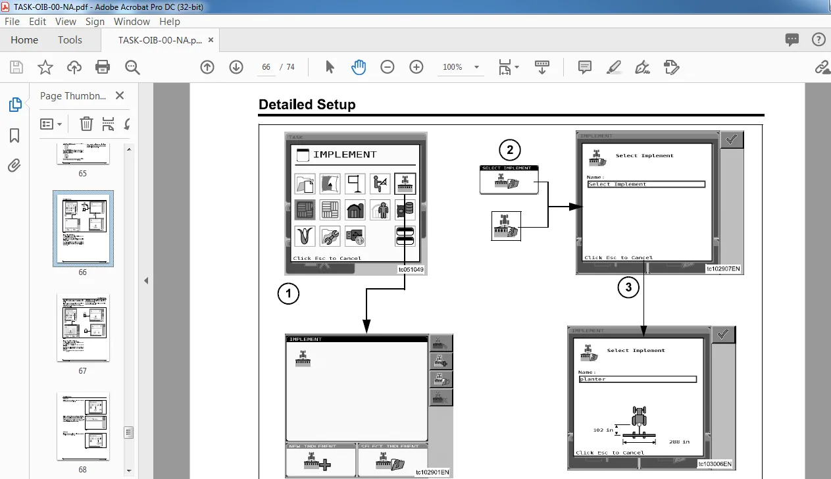Click the scrolling mode icon

[542, 67]
